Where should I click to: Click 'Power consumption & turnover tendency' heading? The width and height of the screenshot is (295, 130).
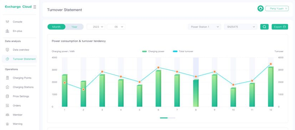[79, 41]
